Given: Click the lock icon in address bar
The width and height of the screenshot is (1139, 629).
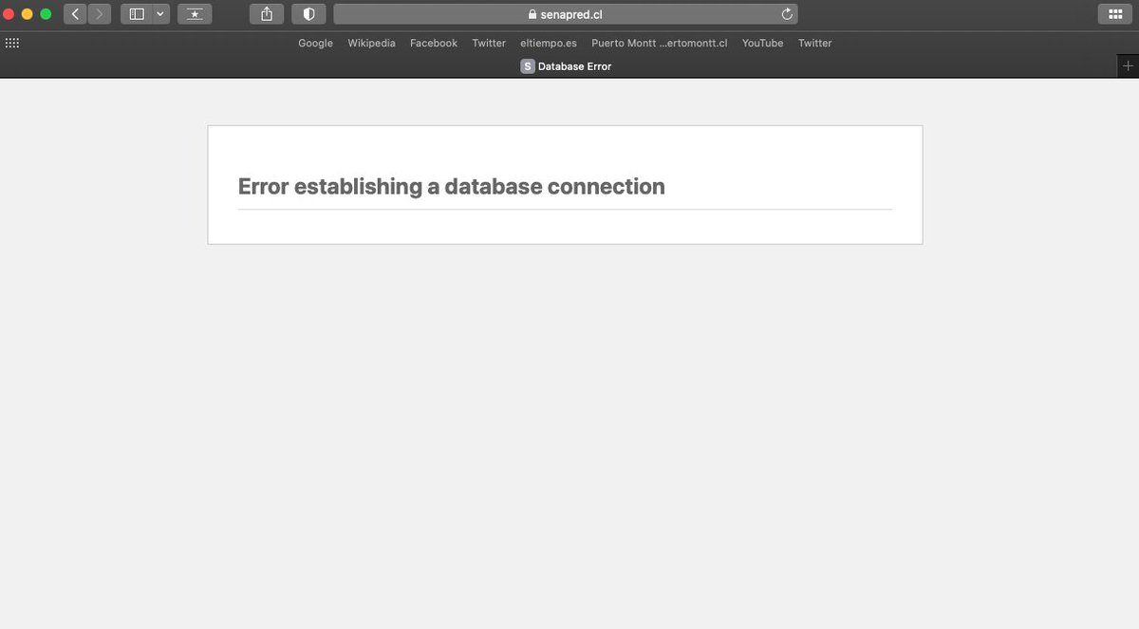Looking at the screenshot, I should point(532,14).
